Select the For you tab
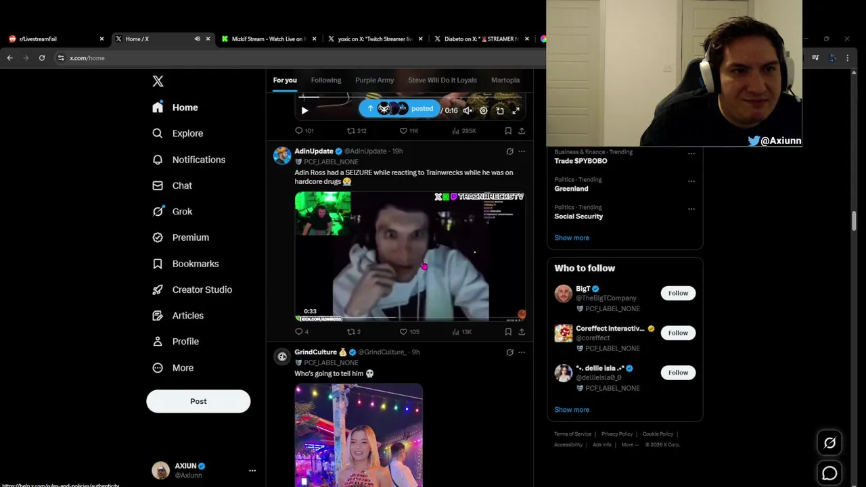 [285, 80]
